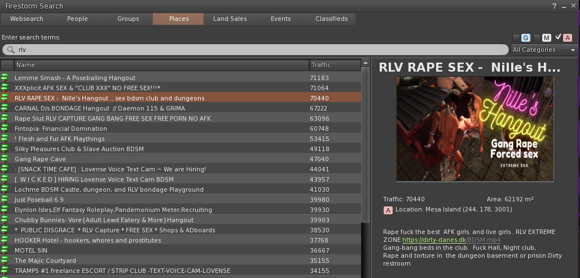Click signpost icon beside Lochme BDSM Castle row
The image size is (580, 278).
click(5, 189)
